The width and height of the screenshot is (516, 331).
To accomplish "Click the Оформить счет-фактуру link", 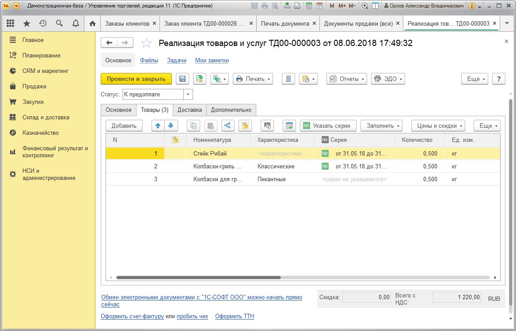I will click(x=132, y=316).
